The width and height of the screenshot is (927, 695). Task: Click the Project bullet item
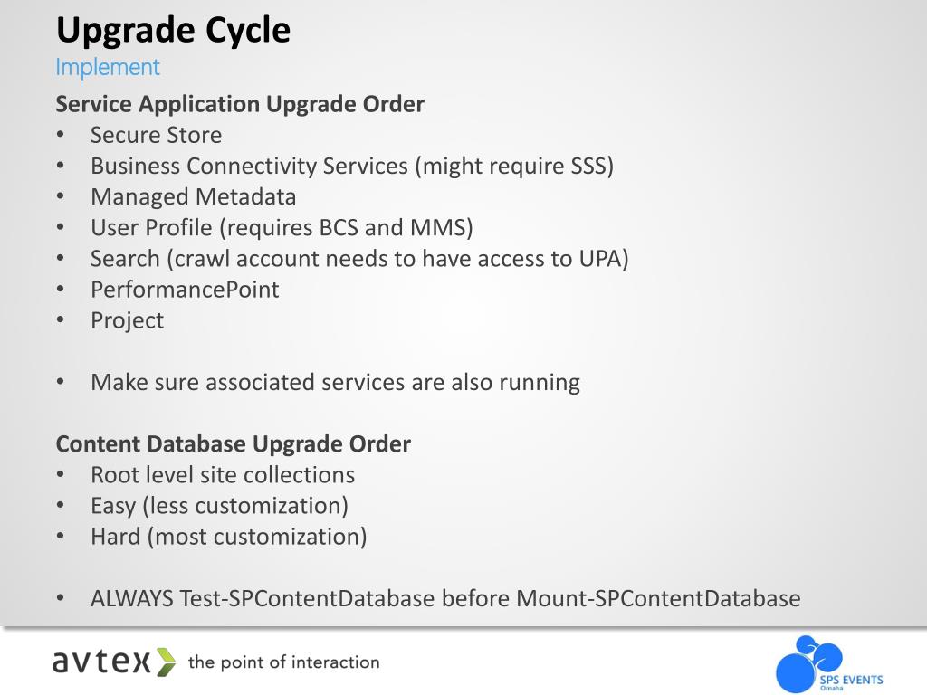click(127, 321)
